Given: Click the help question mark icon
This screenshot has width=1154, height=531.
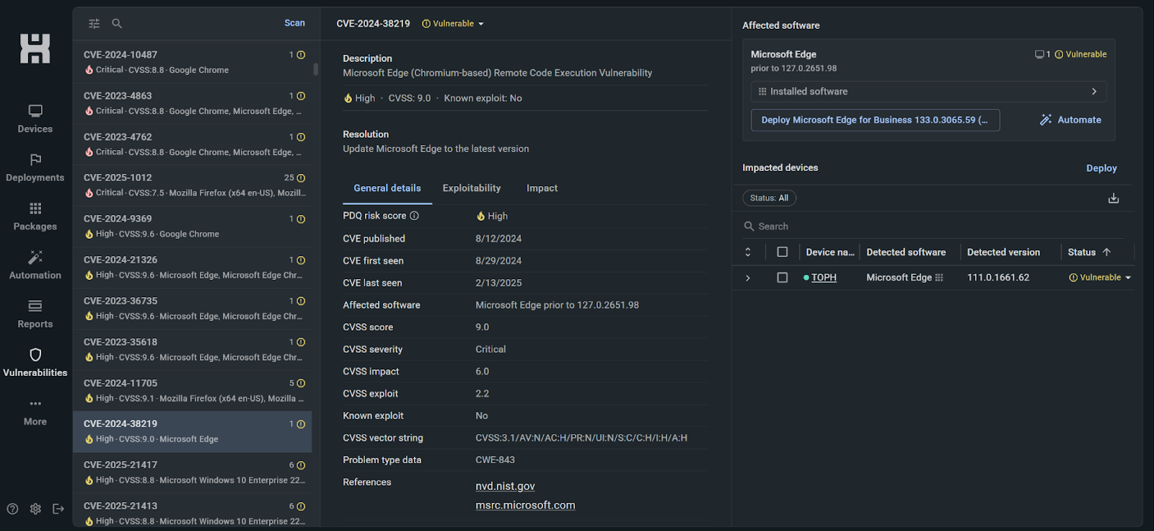Looking at the screenshot, I should click(12, 509).
